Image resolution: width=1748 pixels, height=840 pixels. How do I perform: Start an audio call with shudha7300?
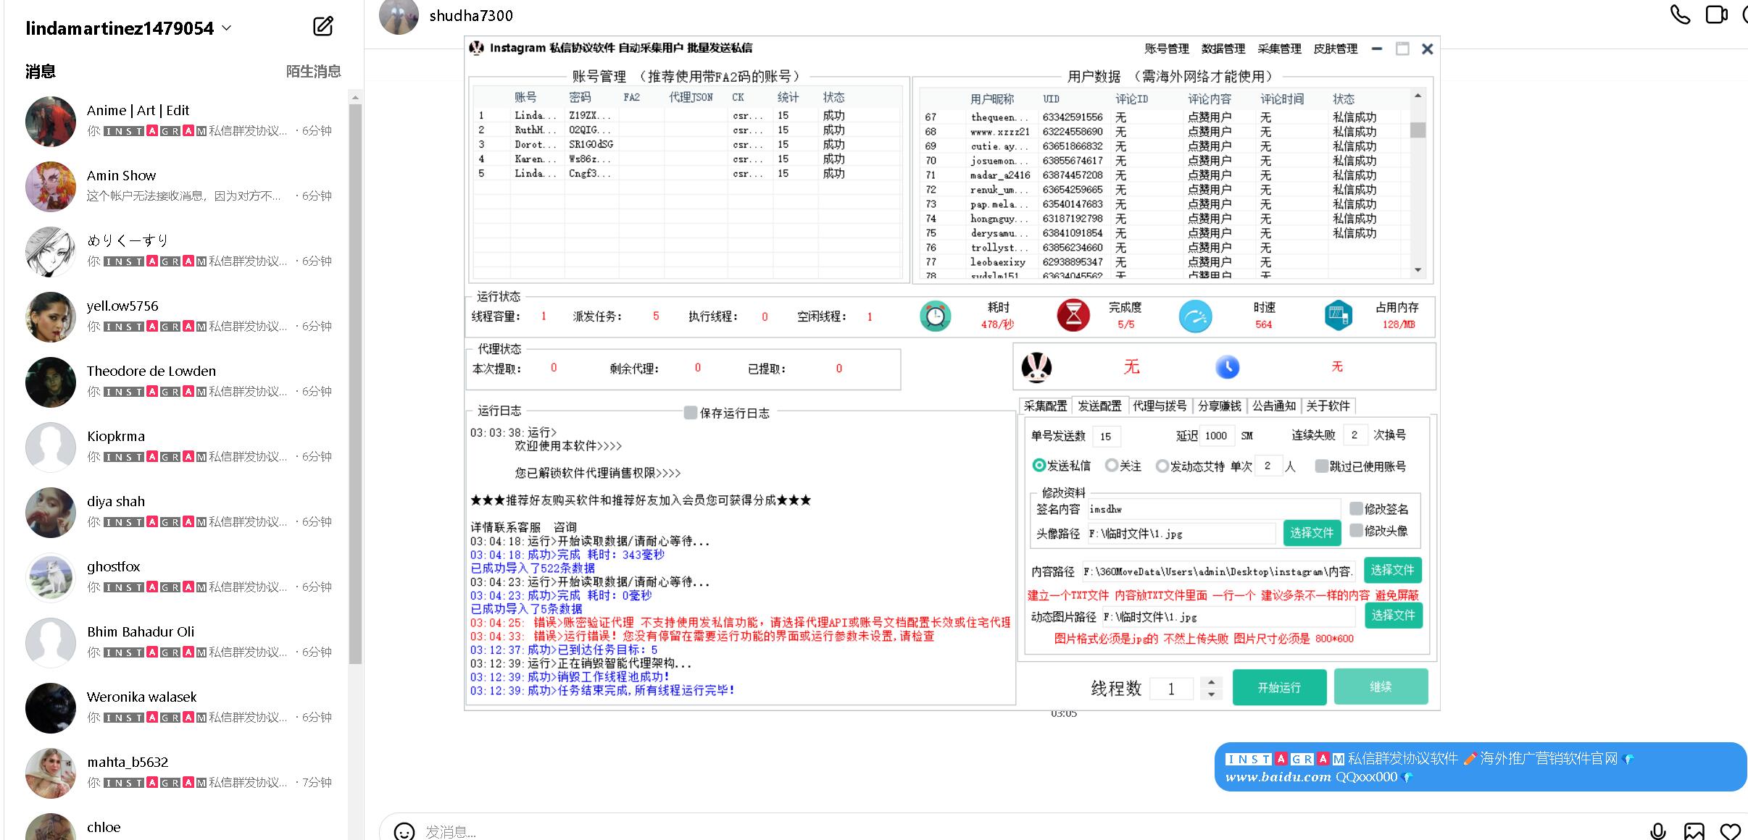pyautogui.click(x=1679, y=14)
